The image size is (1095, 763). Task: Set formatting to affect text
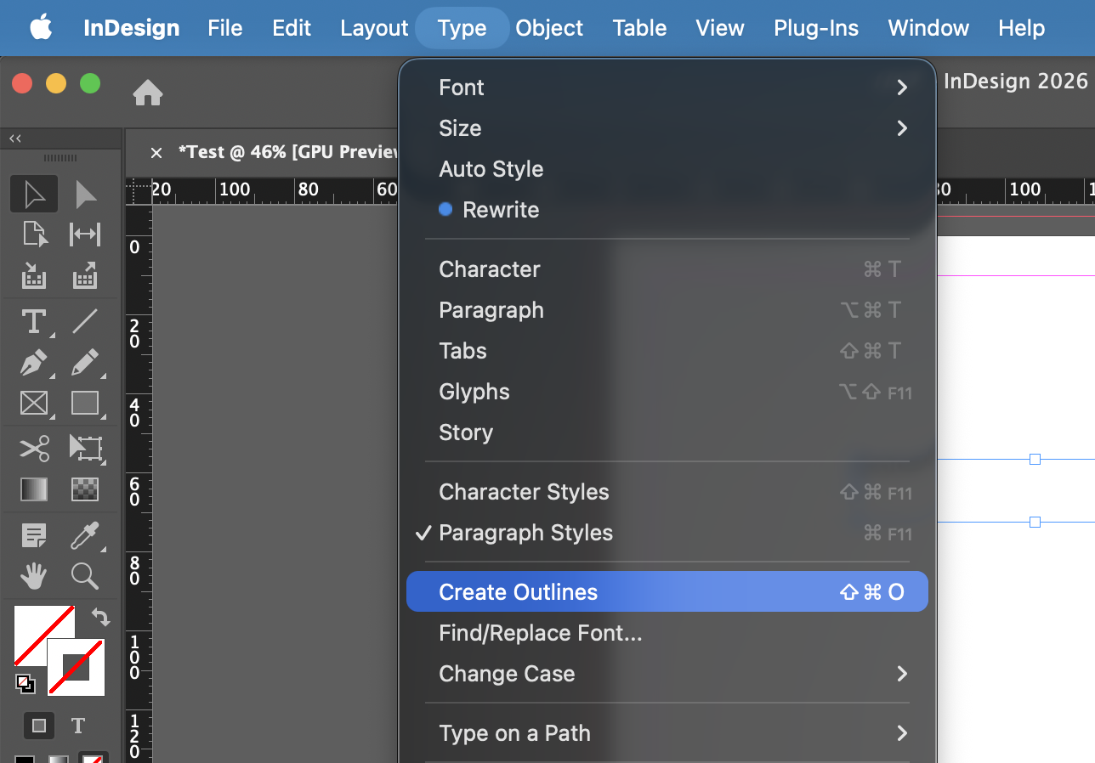pos(78,726)
